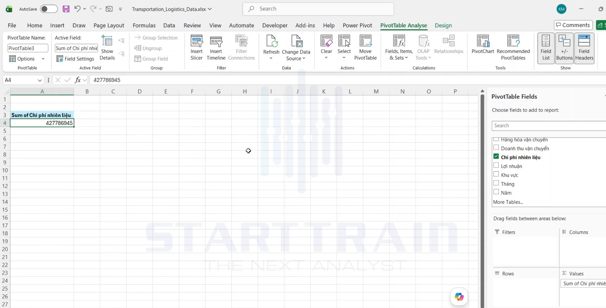
Task: Toggle the Field List button
Action: pyautogui.click(x=546, y=48)
